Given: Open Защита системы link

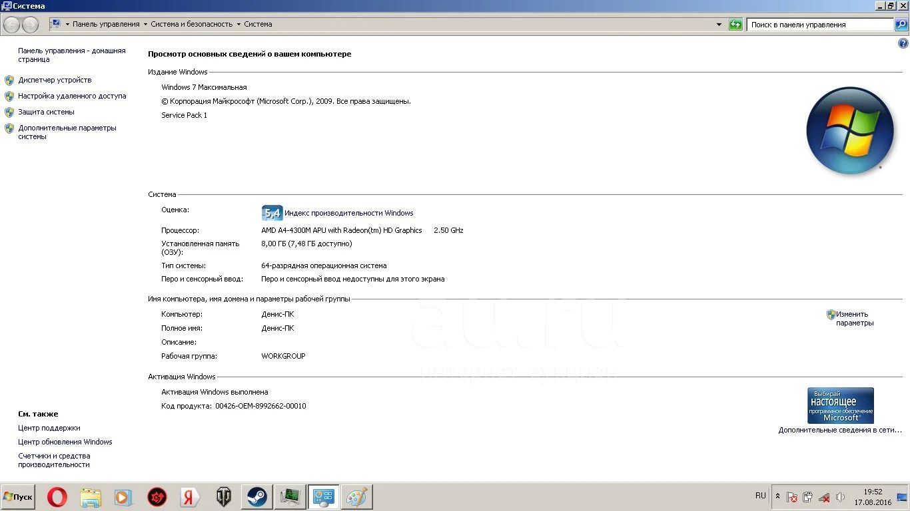Looking at the screenshot, I should coord(46,112).
